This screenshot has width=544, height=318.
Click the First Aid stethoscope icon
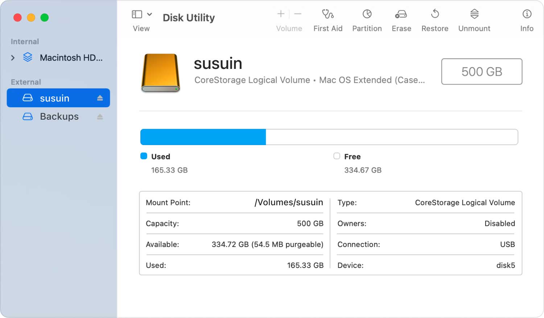click(x=328, y=14)
